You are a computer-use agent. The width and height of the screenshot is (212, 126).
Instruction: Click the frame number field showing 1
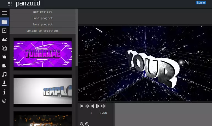(x=91, y=113)
